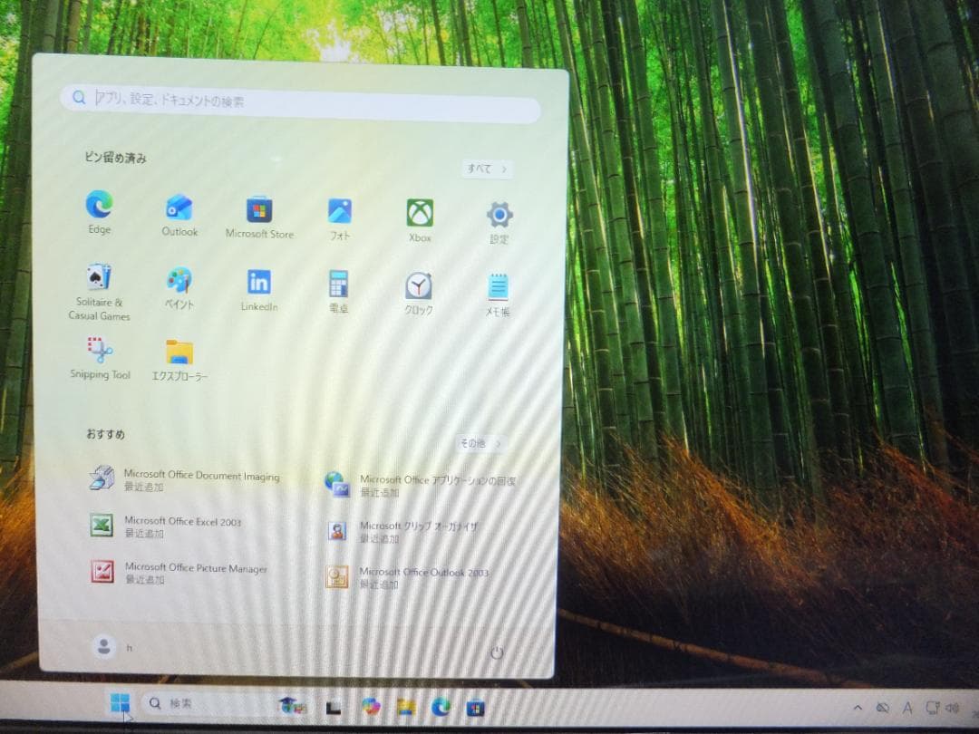Expand hidden icons in the system tray
The width and height of the screenshot is (979, 734).
click(858, 708)
